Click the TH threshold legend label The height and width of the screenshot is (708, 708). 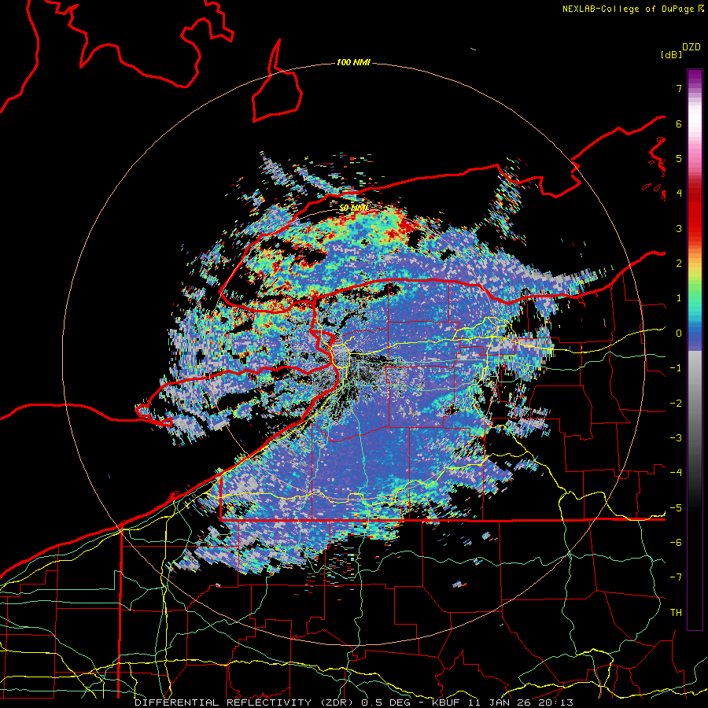(x=676, y=613)
